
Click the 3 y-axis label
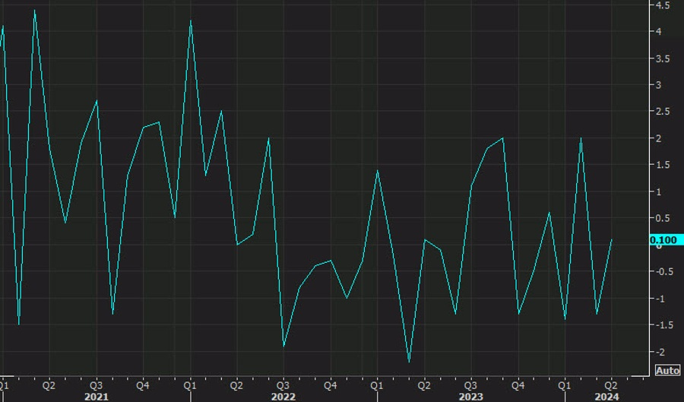658,85
